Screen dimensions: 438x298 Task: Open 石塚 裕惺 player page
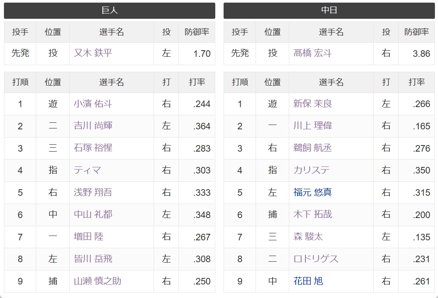coord(93,148)
